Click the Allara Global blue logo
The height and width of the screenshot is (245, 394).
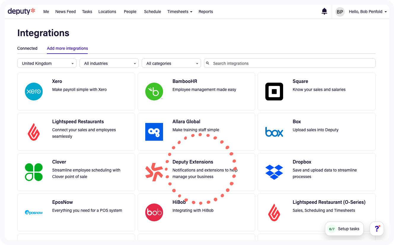pos(154,132)
